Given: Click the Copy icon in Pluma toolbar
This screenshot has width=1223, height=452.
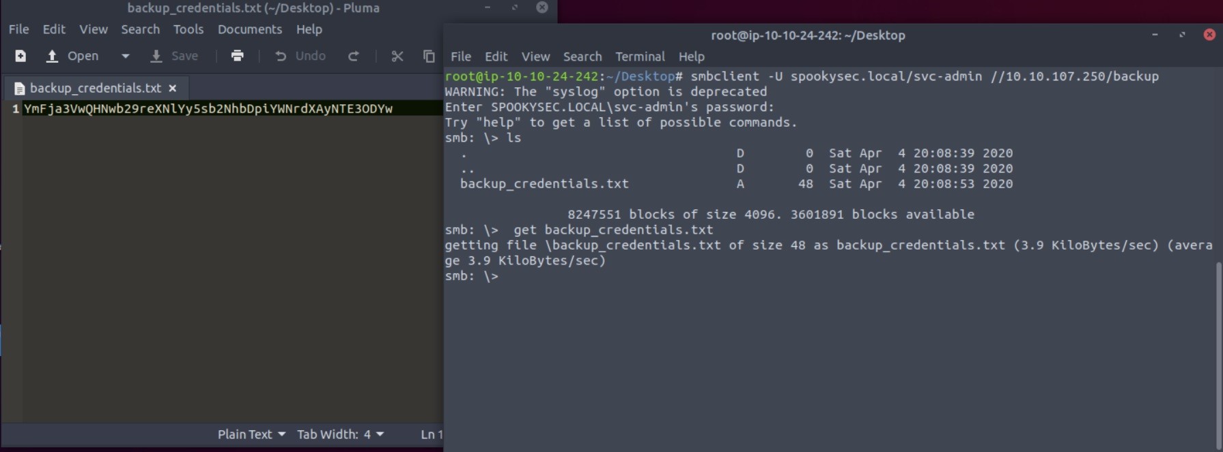Looking at the screenshot, I should (x=429, y=56).
